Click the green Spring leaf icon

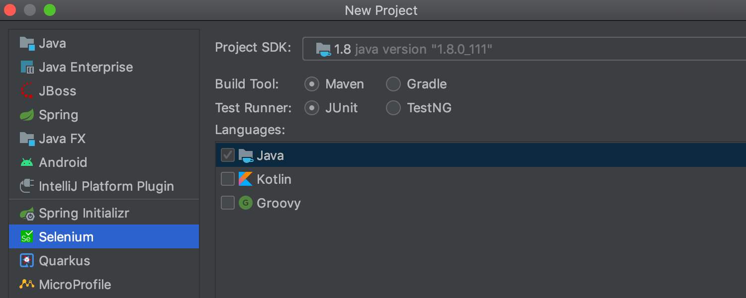(27, 115)
